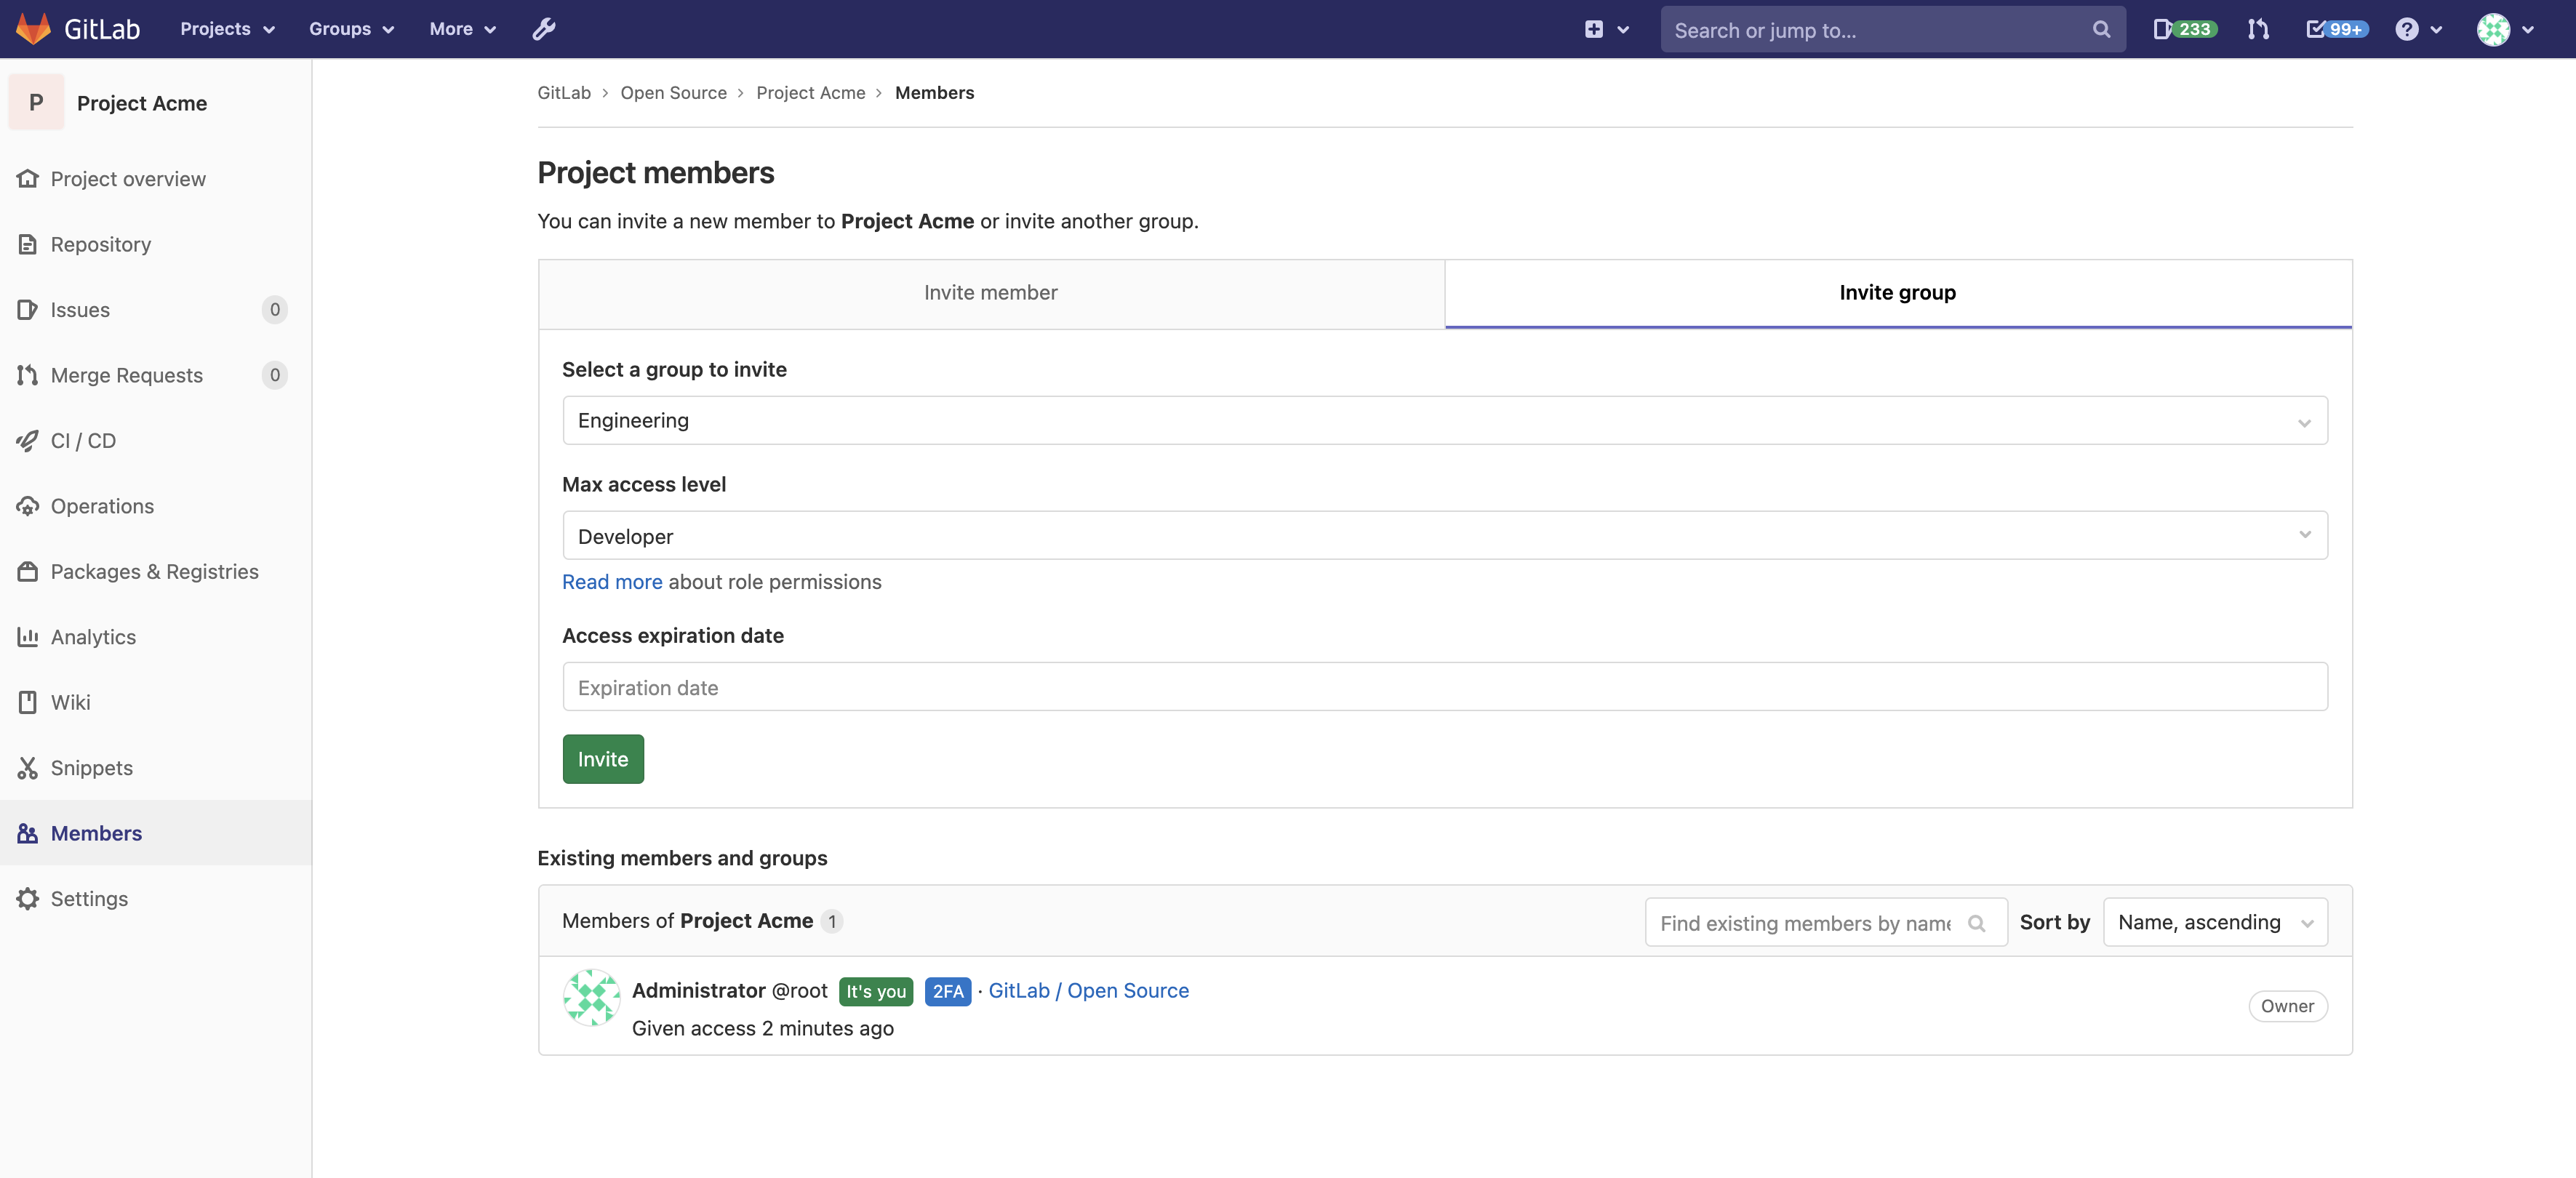Screen dimensions: 2576x1178
Task: Open merge requests icon in top bar
Action: coord(2258,29)
